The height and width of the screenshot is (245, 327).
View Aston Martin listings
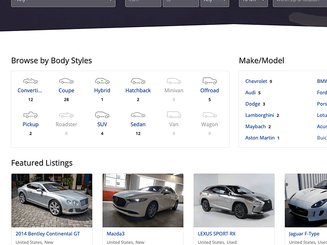click(260, 138)
